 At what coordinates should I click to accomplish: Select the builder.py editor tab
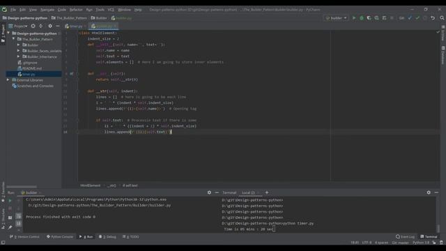pyautogui.click(x=104, y=26)
